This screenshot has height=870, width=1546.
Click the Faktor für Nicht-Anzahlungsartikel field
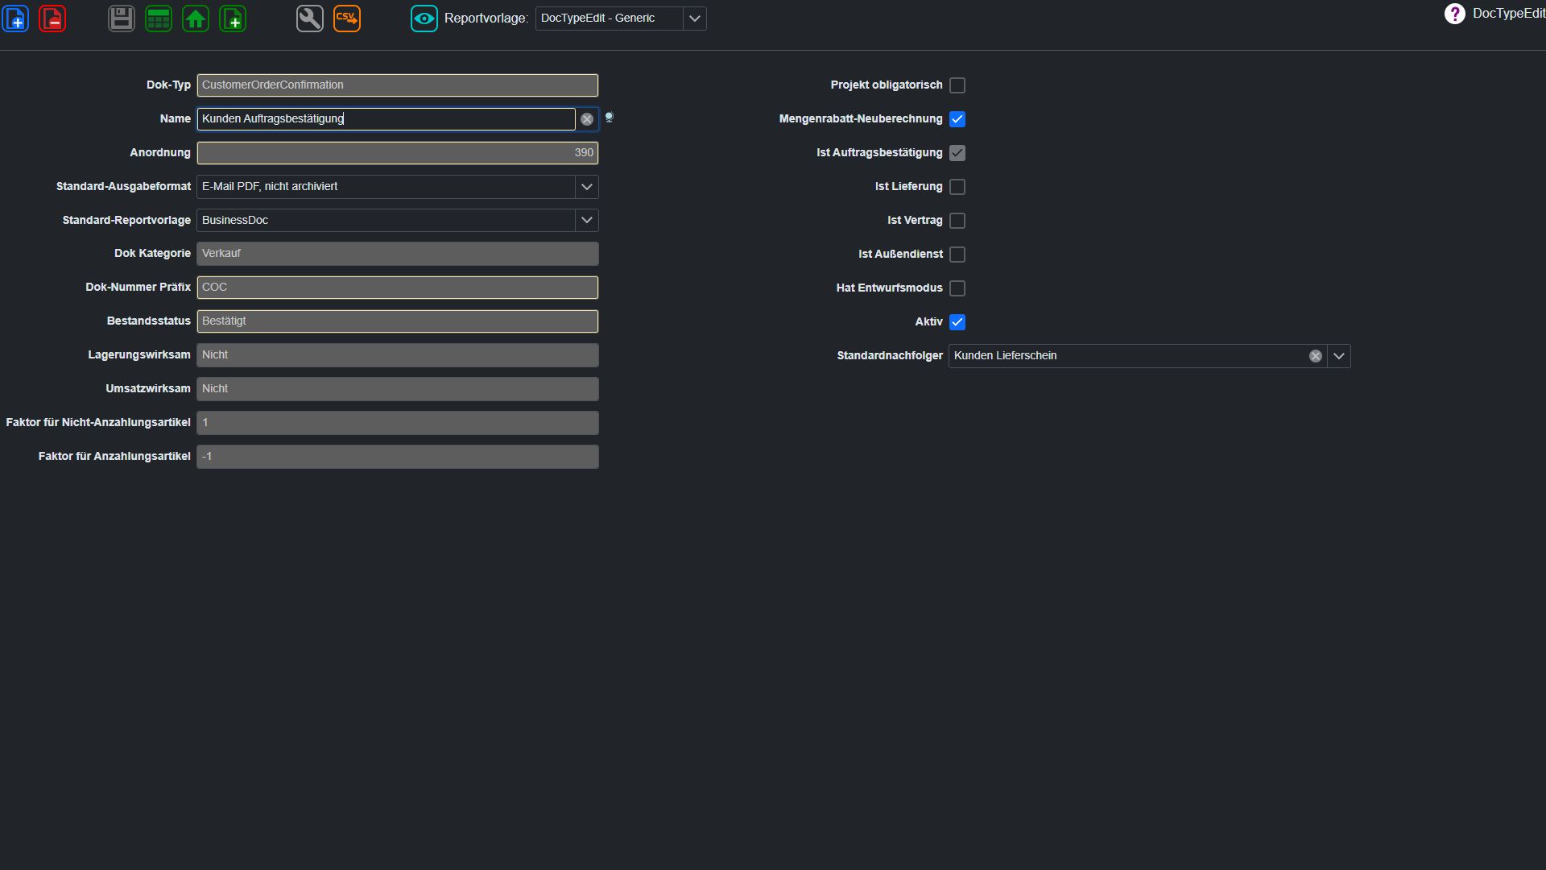pos(398,423)
